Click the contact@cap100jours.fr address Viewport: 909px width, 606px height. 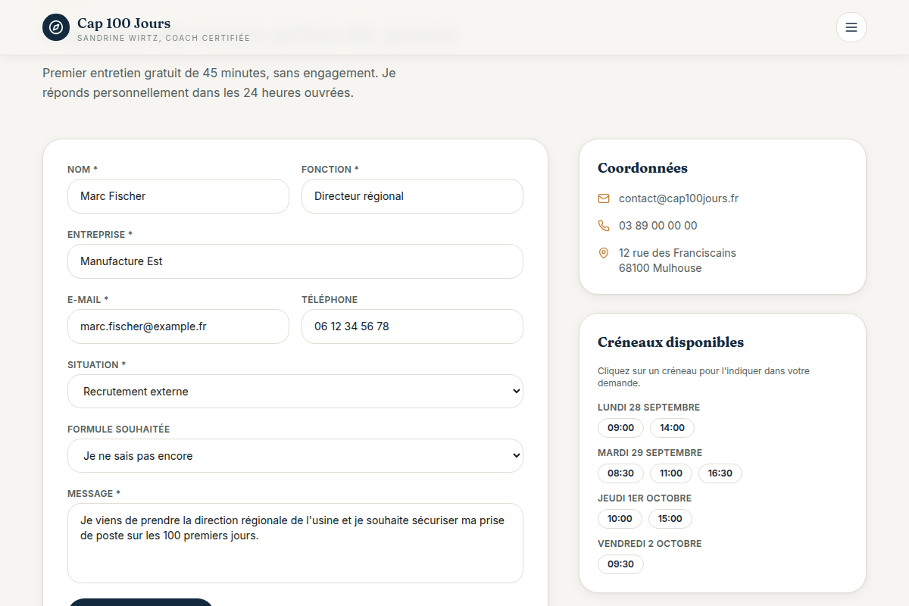click(679, 198)
